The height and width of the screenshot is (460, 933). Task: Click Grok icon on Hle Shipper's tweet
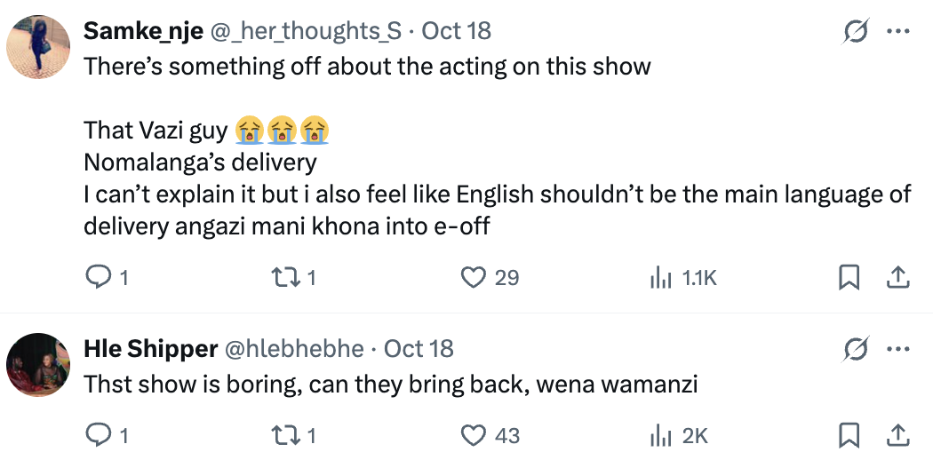856,351
